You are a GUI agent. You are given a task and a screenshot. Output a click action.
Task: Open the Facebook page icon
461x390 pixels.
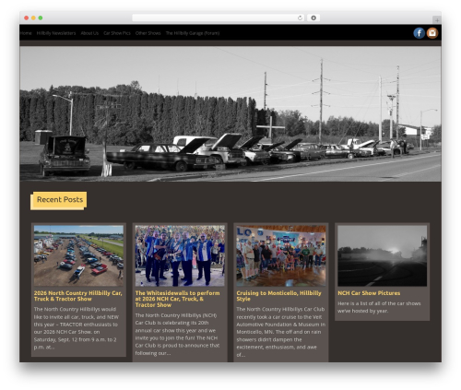pyautogui.click(x=419, y=33)
